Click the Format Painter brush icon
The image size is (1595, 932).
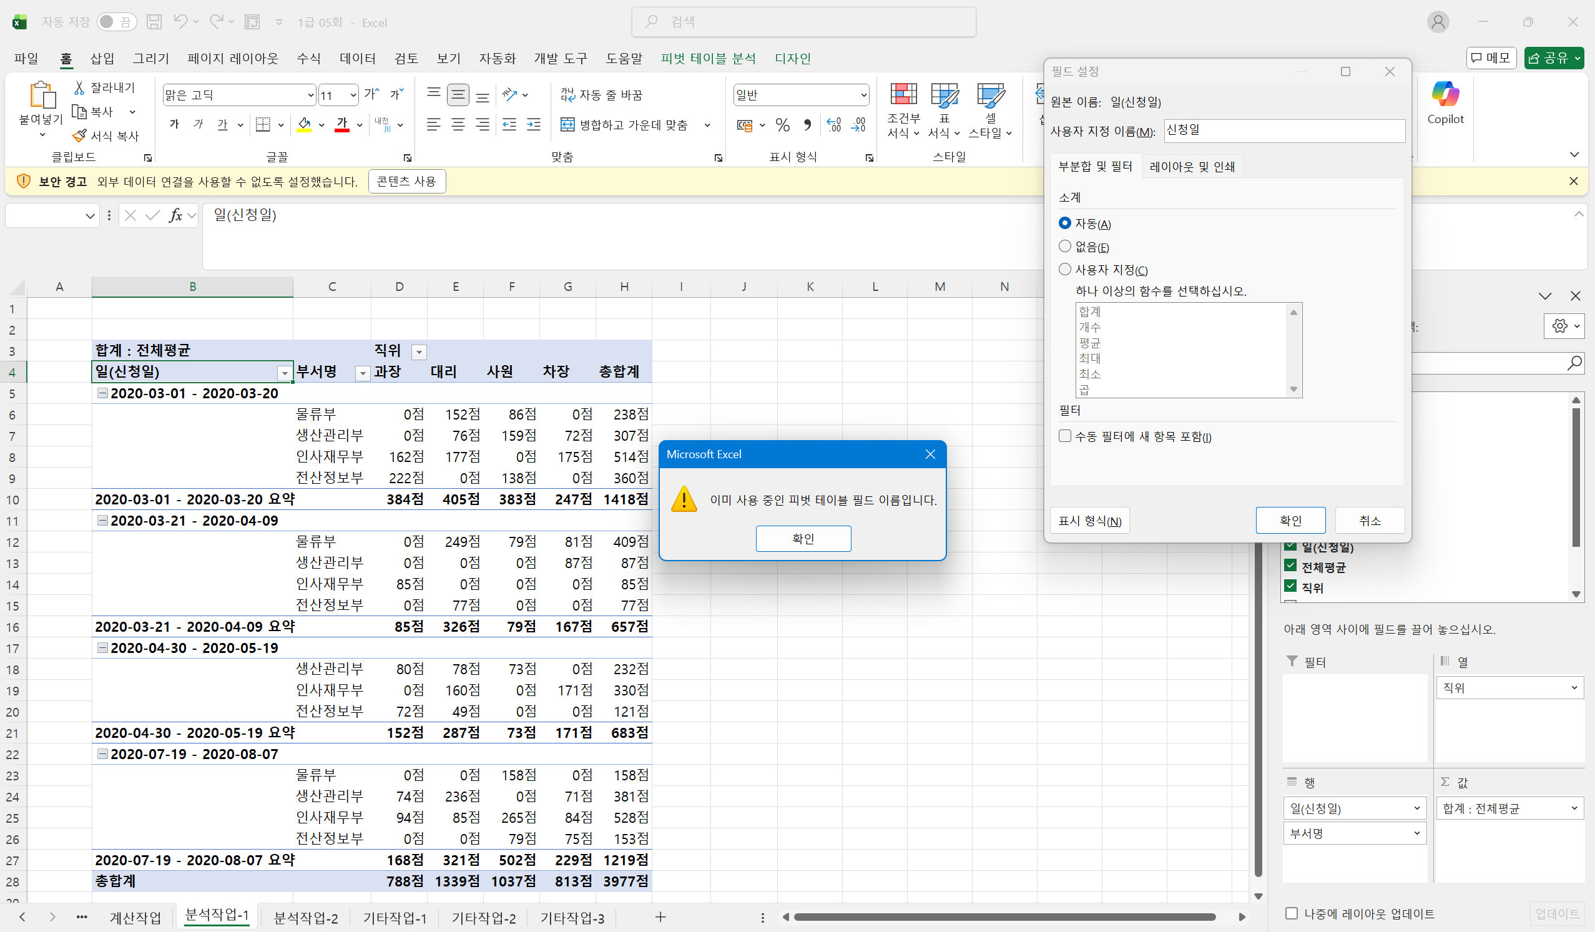(x=79, y=135)
